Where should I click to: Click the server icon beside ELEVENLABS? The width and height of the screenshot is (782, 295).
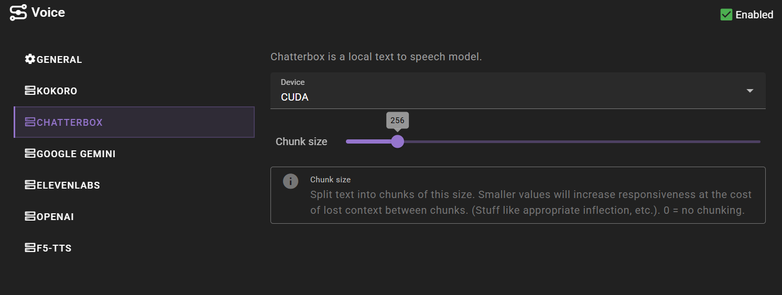click(x=30, y=185)
